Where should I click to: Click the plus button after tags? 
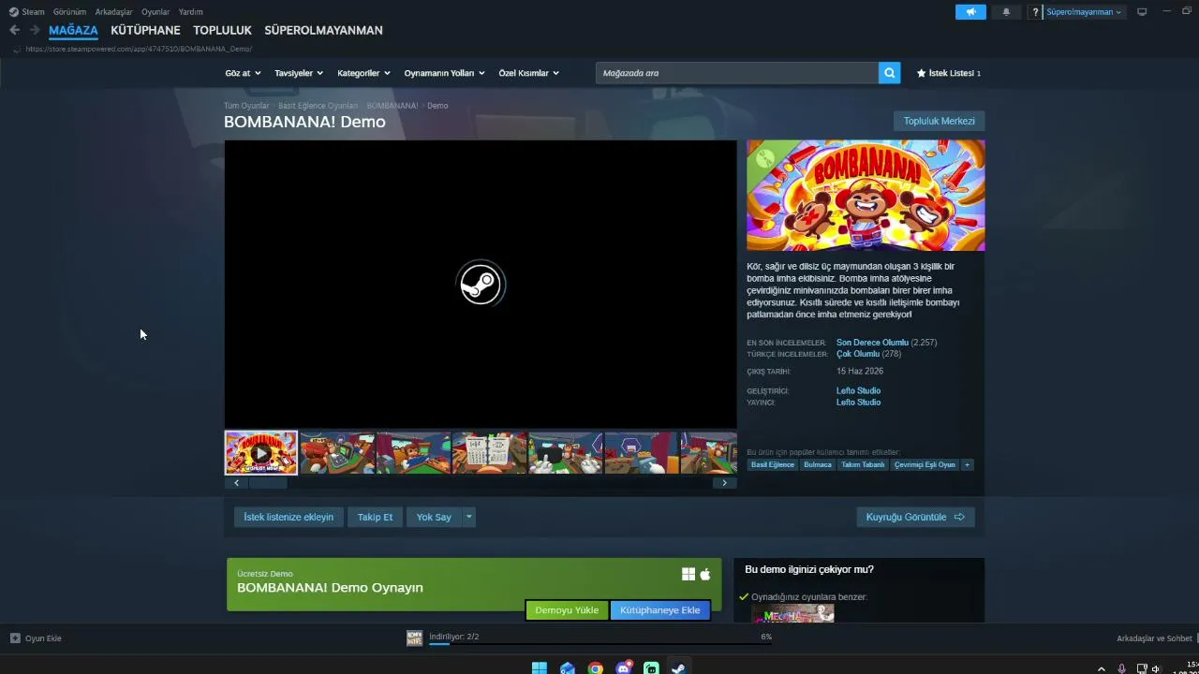(967, 464)
